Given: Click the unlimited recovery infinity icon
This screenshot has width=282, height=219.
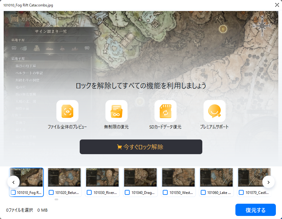Looking at the screenshot, I should click(116, 111).
